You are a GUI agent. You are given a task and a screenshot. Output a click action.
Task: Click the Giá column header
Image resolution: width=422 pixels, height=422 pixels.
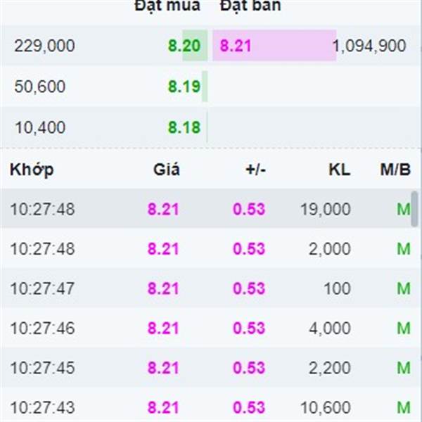[167, 170]
